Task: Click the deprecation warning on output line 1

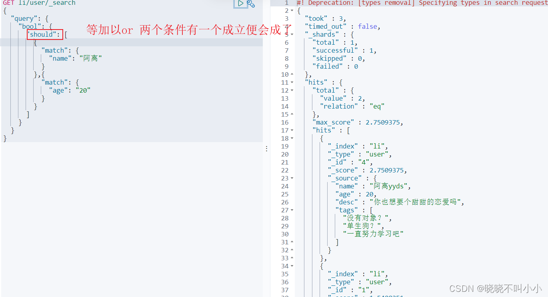Action: pos(422,3)
